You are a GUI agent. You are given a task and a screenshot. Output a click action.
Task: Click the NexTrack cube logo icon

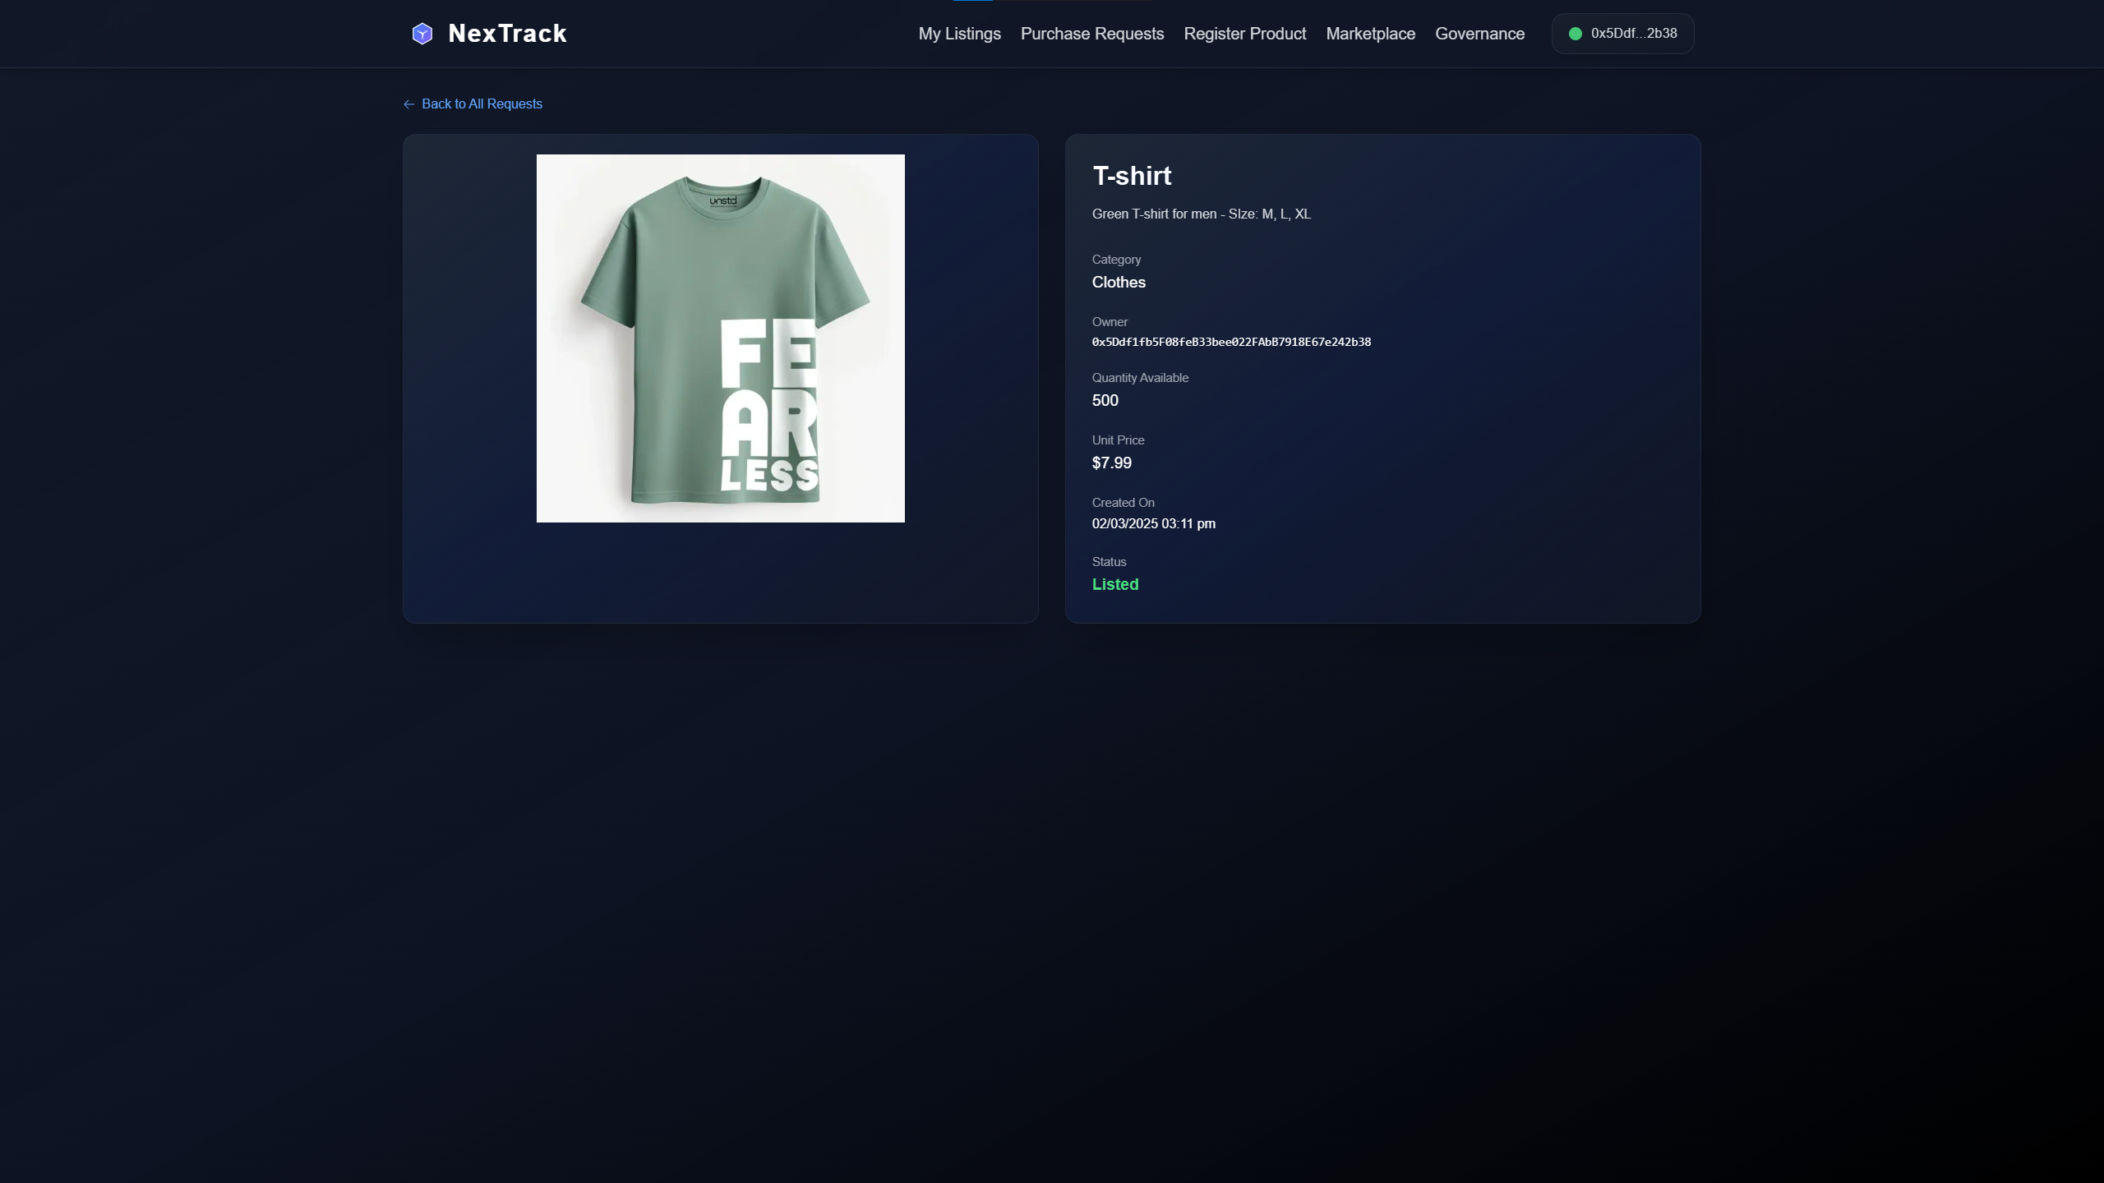click(x=422, y=34)
